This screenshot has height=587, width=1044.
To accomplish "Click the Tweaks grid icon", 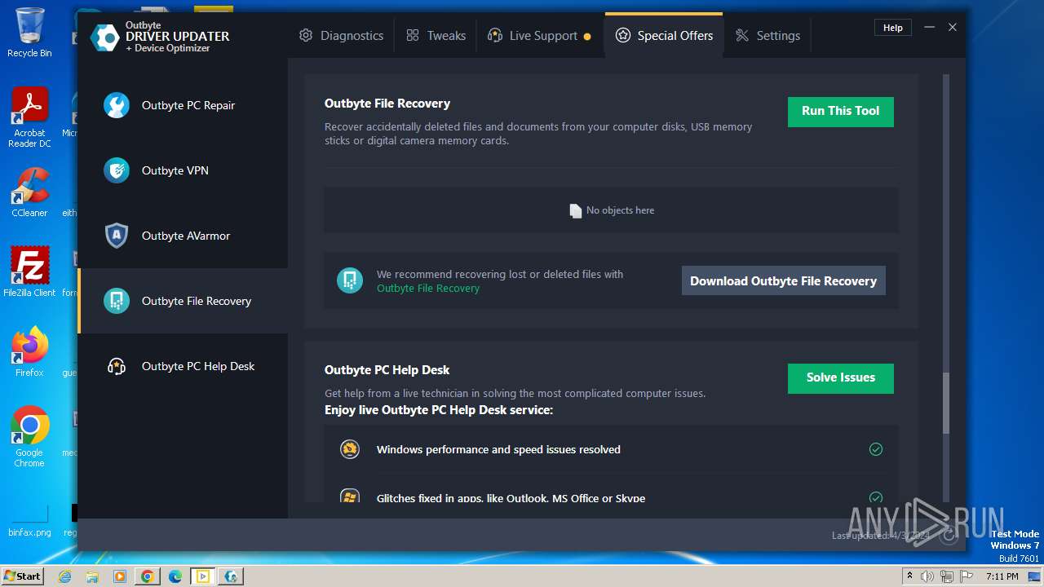I will [x=413, y=36].
